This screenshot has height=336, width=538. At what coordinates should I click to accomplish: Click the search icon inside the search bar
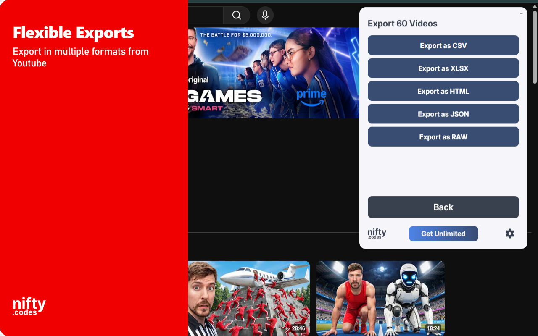(x=237, y=15)
